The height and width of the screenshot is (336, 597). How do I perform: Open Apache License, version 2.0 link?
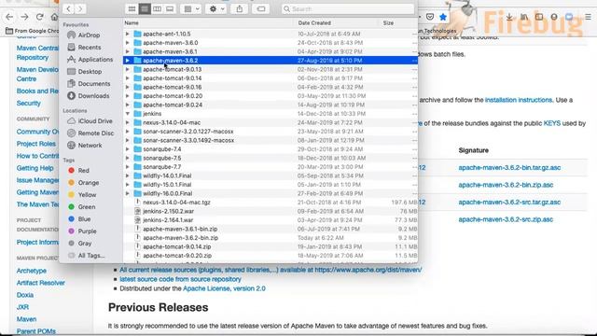(x=224, y=288)
